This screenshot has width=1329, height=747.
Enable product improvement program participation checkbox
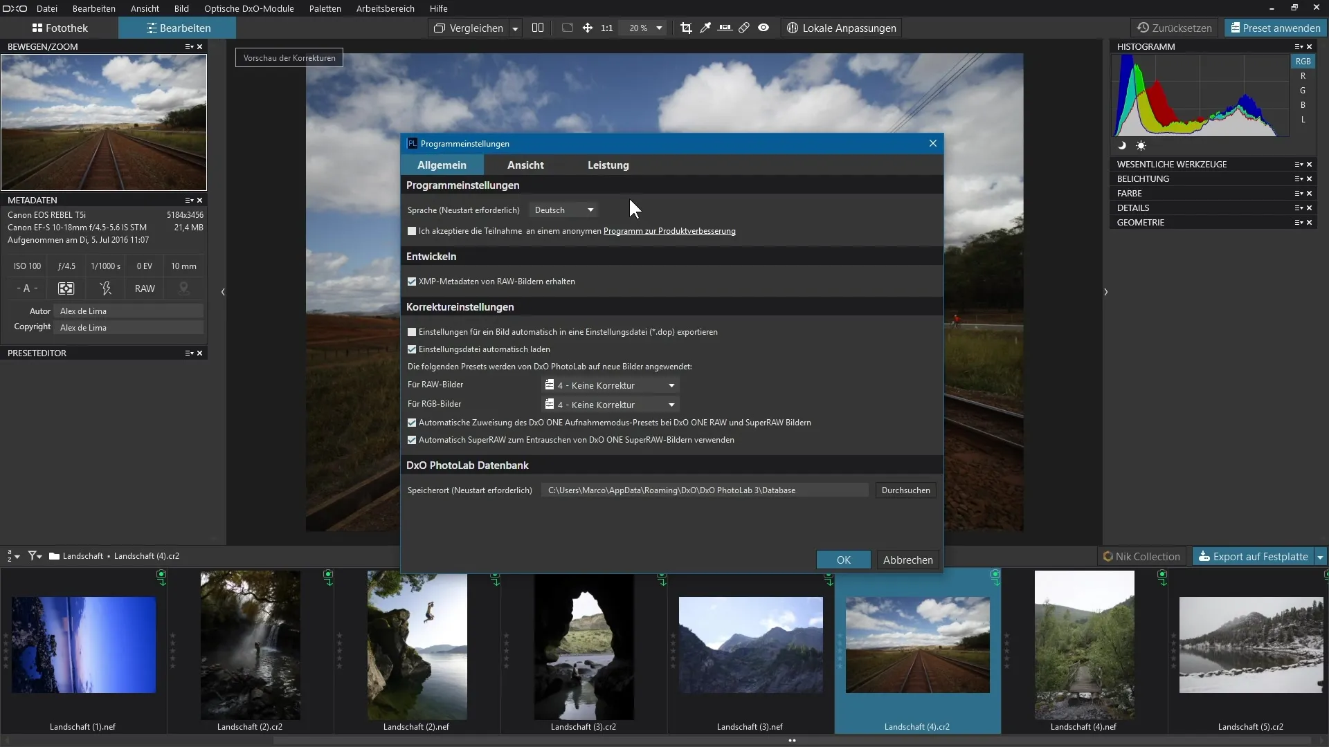click(x=412, y=231)
